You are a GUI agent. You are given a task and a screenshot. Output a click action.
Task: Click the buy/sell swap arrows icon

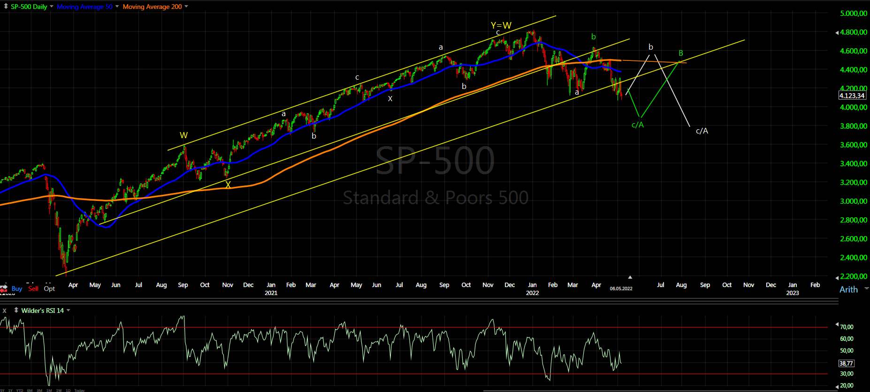(4, 288)
